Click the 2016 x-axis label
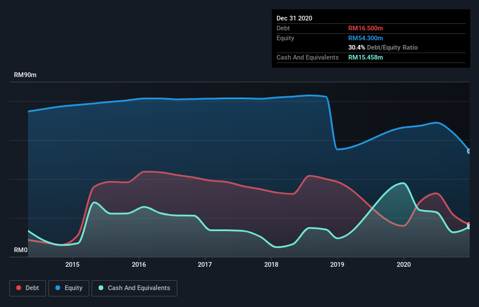 (x=139, y=264)
